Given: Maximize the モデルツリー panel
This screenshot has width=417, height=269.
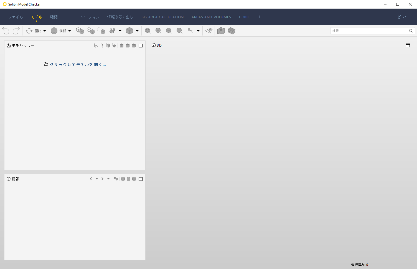Looking at the screenshot, I should click(141, 45).
